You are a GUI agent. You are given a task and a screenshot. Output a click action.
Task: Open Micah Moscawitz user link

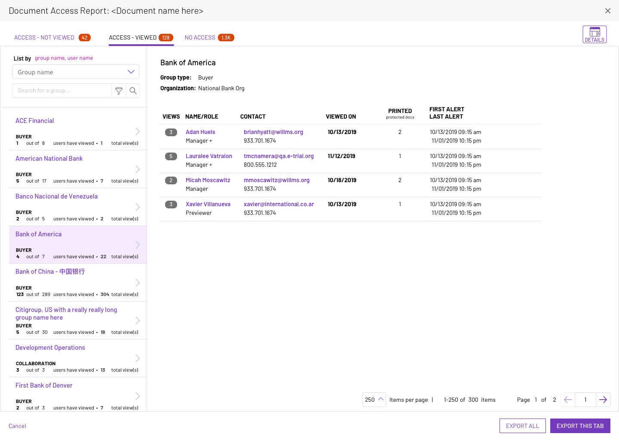208,180
